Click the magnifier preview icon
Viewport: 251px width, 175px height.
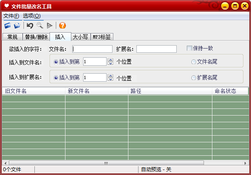pos(40,26)
